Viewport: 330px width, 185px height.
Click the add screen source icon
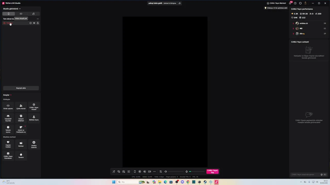click(x=129, y=172)
